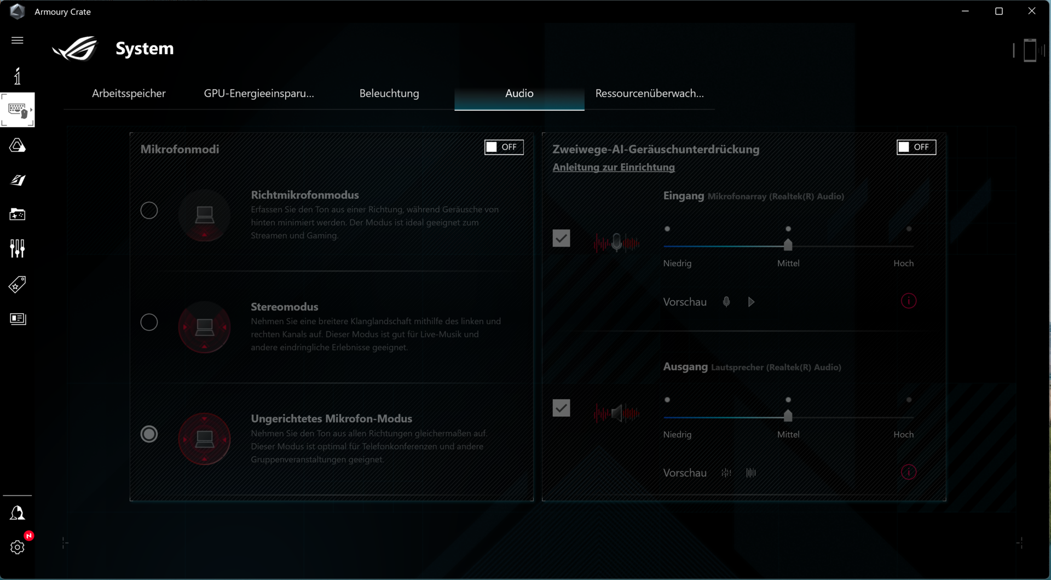Viewport: 1051px width, 580px height.
Task: Show info for the Eingang preview
Action: click(909, 301)
